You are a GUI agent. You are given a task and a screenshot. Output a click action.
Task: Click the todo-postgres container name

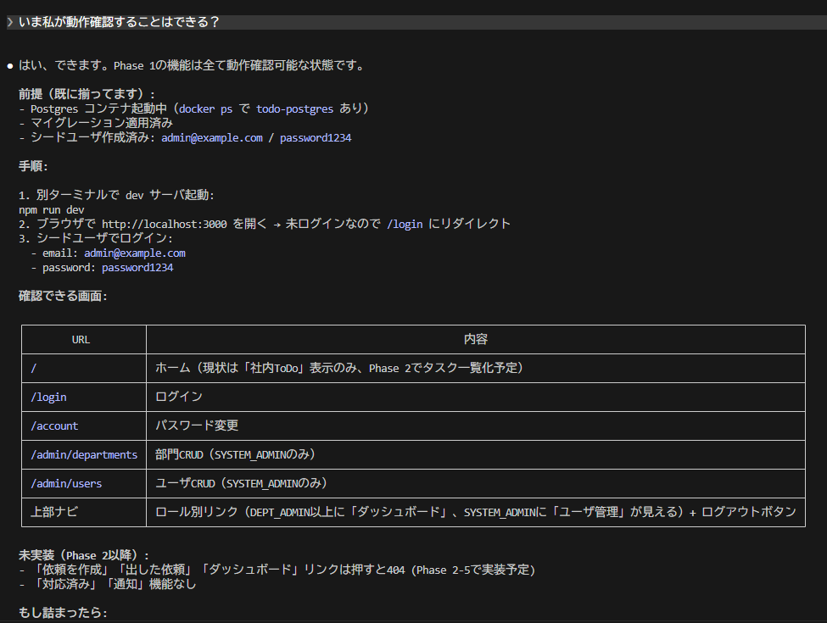coord(295,108)
